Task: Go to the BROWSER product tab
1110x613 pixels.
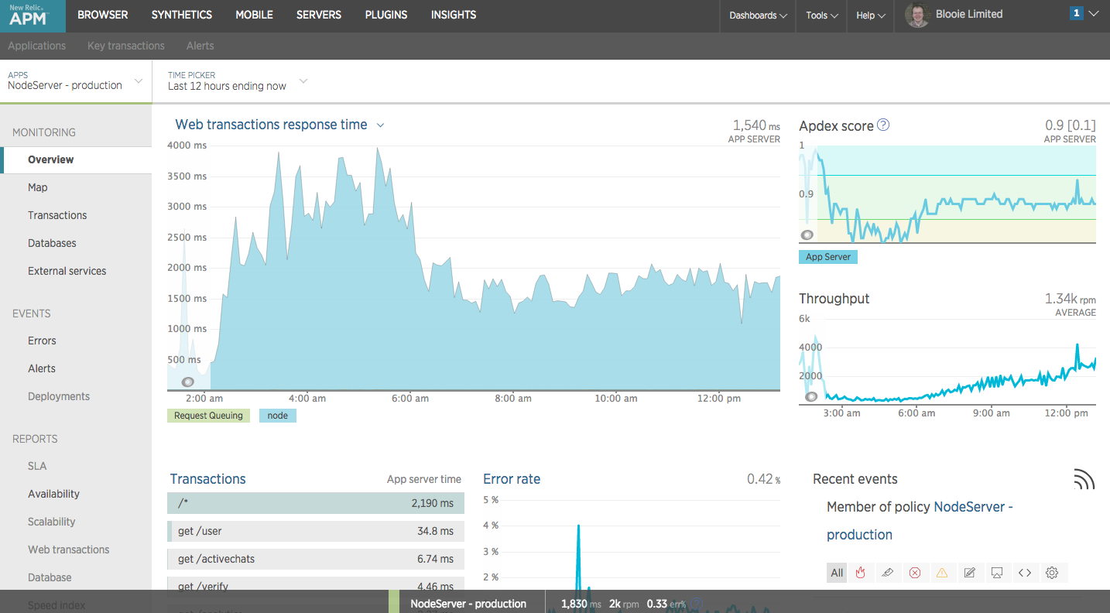Action: pos(103,15)
